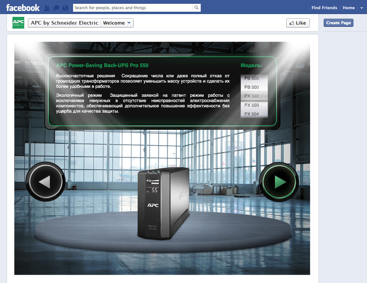
Task: Expand the Welcome tab dropdown
Action: click(117, 23)
